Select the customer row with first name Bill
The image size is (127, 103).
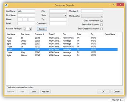pyautogui.click(x=62, y=38)
